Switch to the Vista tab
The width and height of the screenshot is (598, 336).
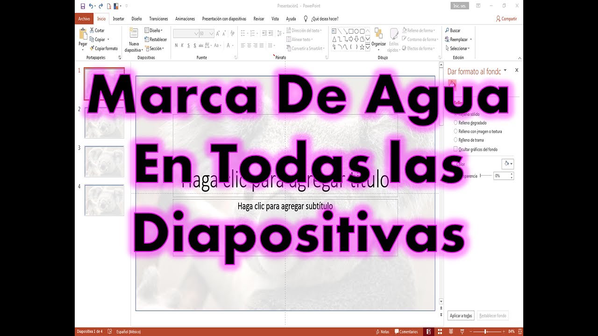tap(275, 19)
